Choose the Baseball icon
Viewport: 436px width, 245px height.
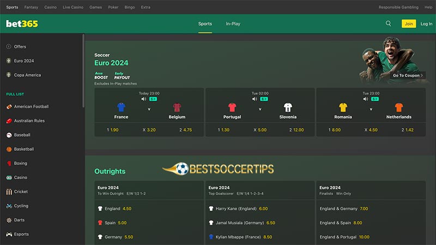coord(9,135)
